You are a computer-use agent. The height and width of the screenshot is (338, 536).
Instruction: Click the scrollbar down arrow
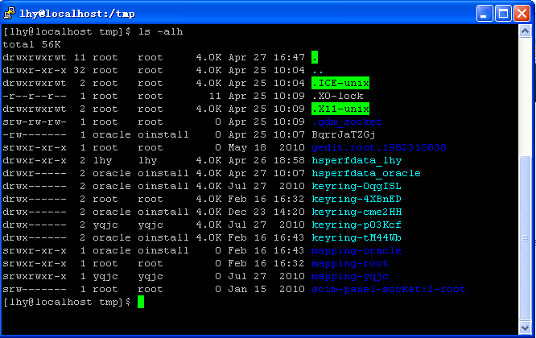[x=527, y=326]
